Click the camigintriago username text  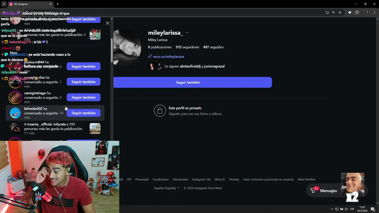tap(35, 93)
